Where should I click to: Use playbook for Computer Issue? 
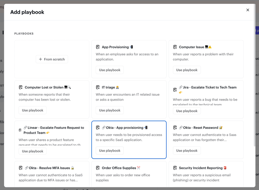point(187,70)
